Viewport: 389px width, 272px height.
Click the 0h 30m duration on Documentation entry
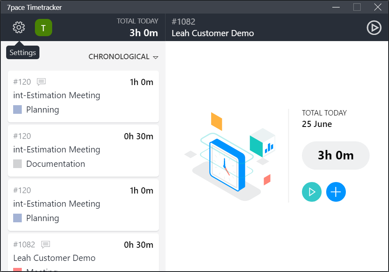coord(138,136)
